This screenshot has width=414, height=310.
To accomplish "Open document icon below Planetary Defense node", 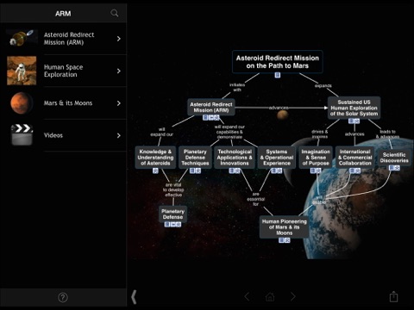I will click(167, 224).
